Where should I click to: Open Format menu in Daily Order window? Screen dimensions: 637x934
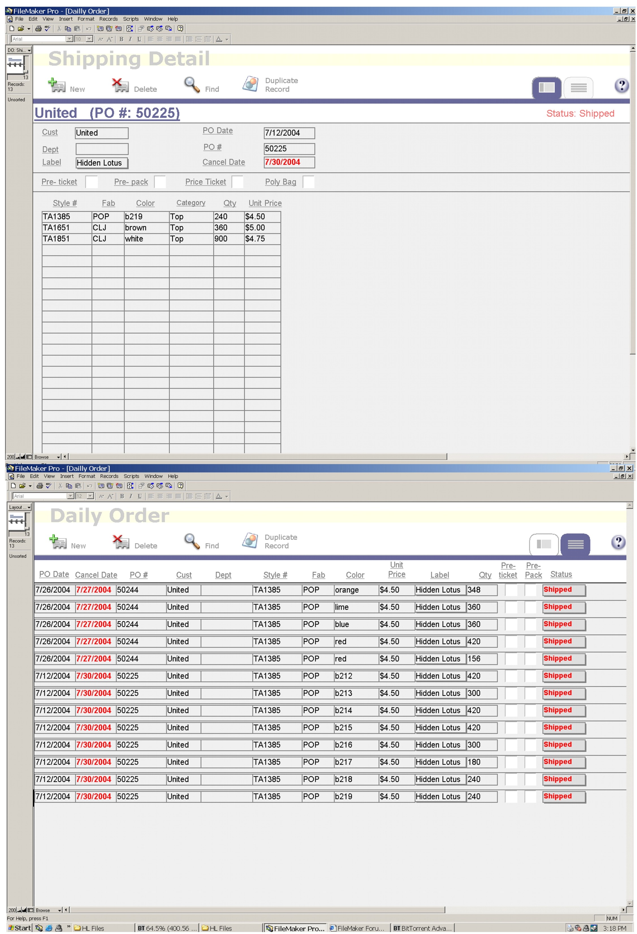[87, 476]
